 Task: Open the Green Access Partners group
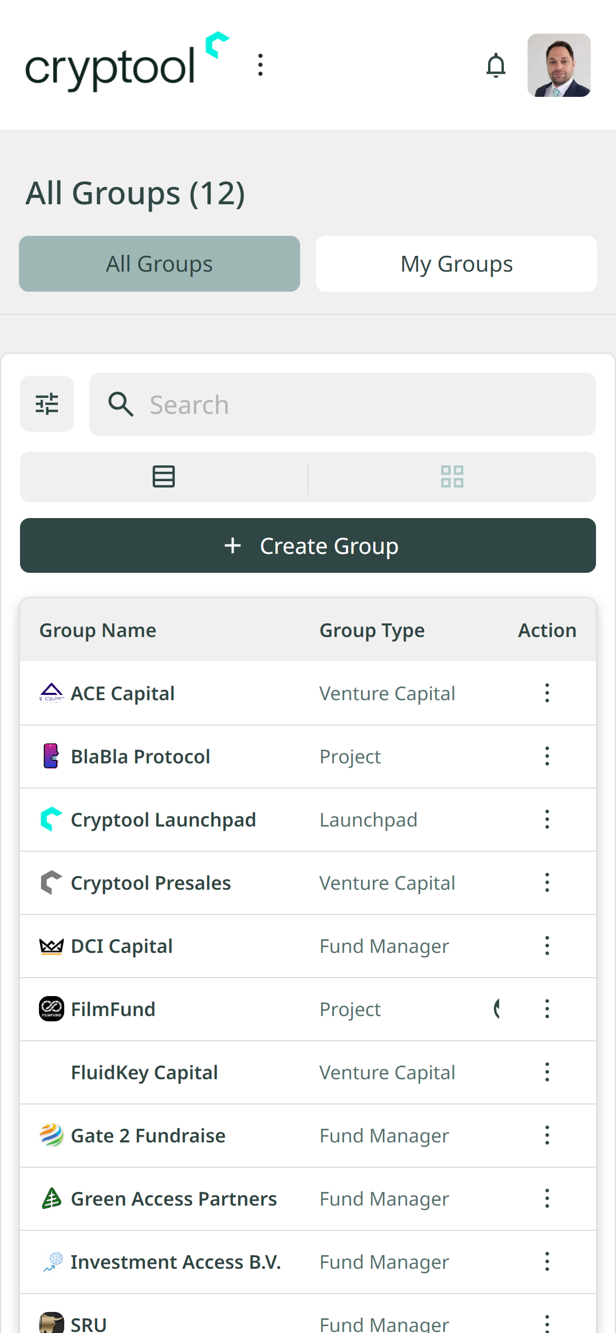[x=174, y=1199]
